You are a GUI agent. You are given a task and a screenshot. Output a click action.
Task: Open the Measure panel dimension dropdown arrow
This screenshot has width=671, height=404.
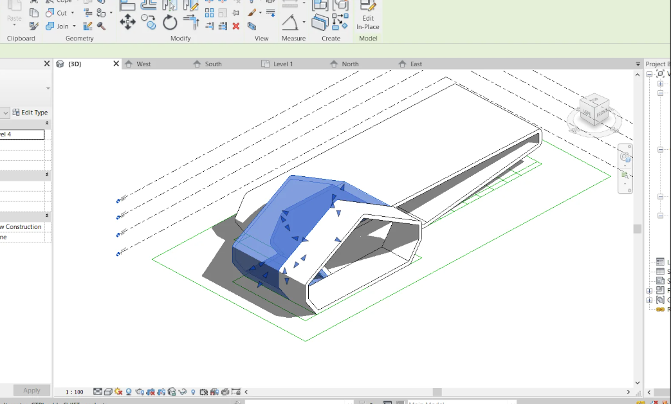click(304, 22)
